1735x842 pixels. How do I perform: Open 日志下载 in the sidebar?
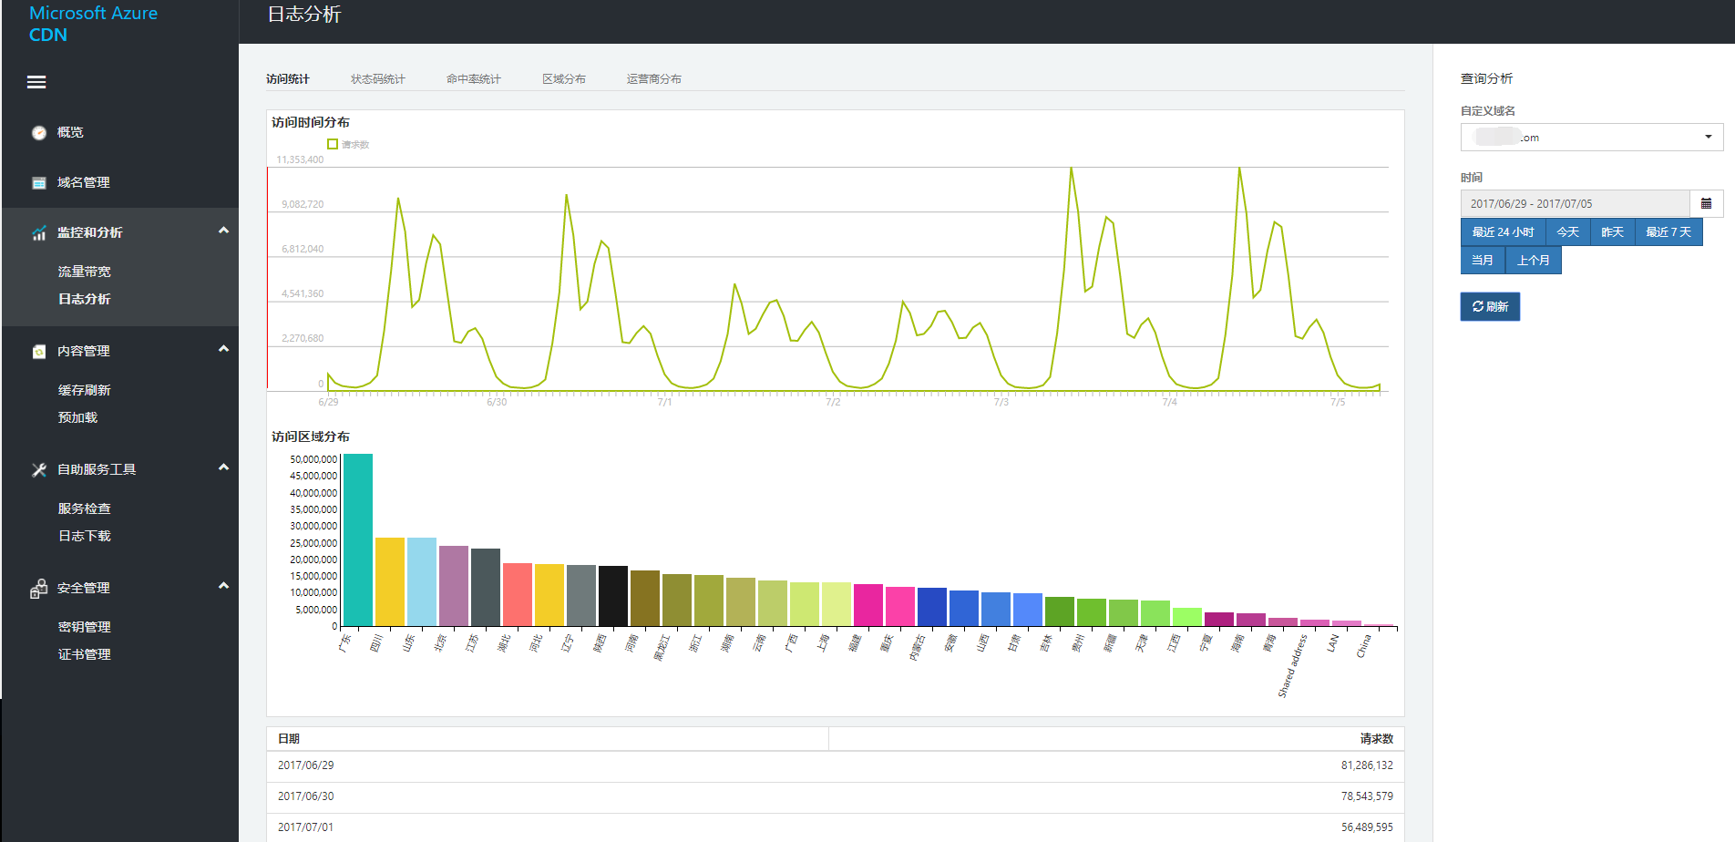[85, 536]
